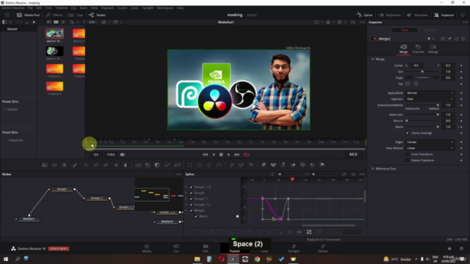Go to the Edit page
This screenshot has width=470, height=264.
[x=206, y=248]
